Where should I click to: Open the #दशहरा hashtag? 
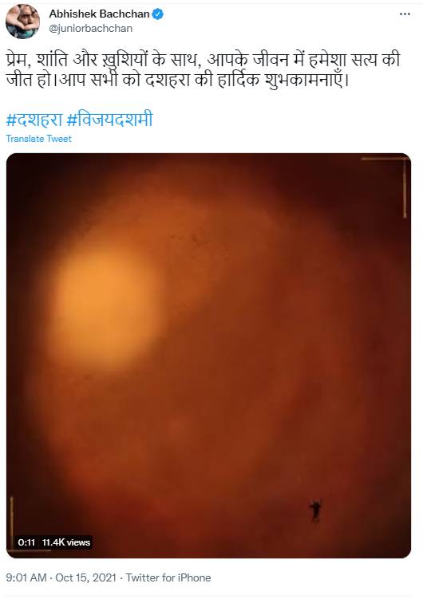coord(34,120)
